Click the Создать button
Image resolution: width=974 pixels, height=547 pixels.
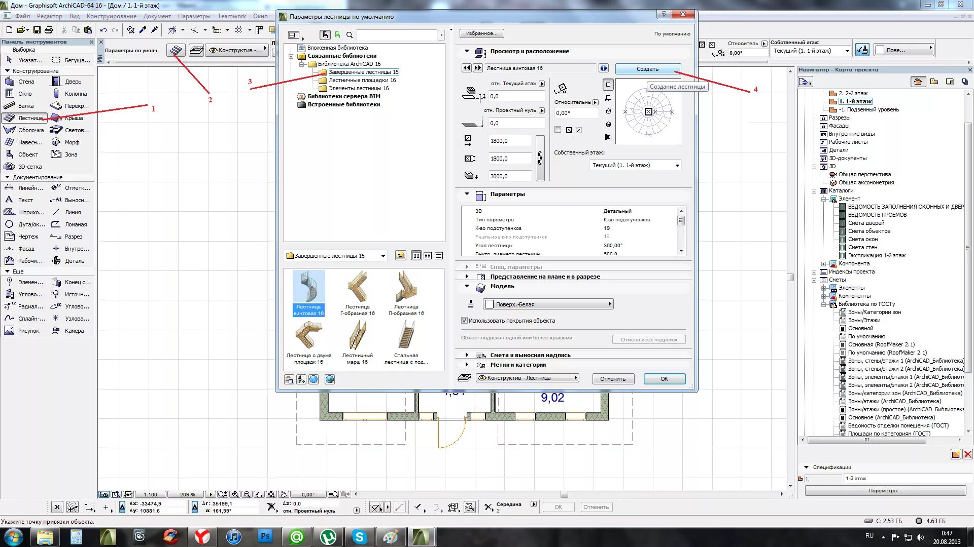(647, 69)
